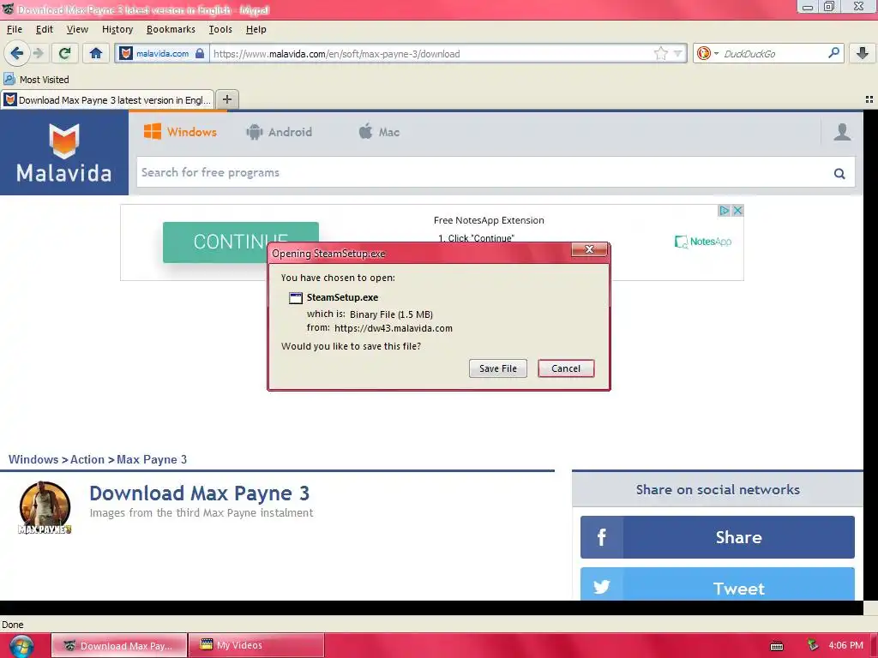Open the user account profile icon
Viewport: 878px width, 658px height.
842,132
